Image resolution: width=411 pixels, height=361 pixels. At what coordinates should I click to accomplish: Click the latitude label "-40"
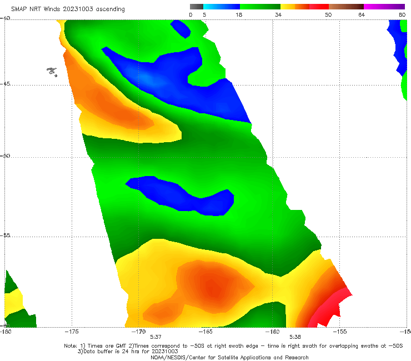point(5,18)
